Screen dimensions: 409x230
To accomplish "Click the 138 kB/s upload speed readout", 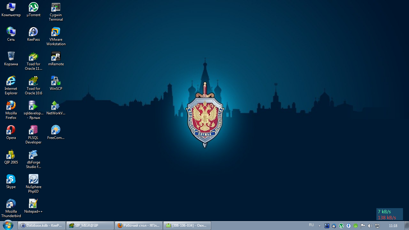I will (387, 217).
